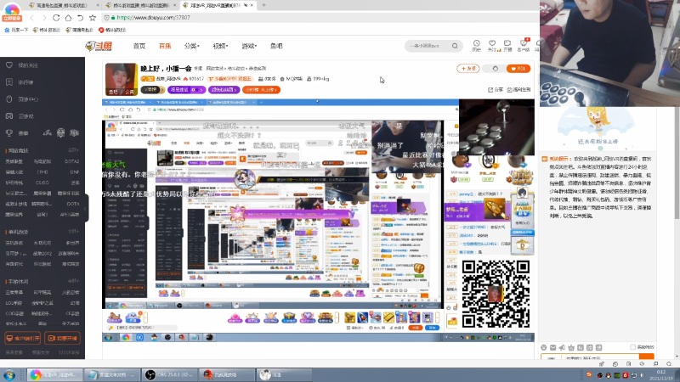680x382 pixels.
Task: Open the text document taskbar item
Action: pos(112,374)
